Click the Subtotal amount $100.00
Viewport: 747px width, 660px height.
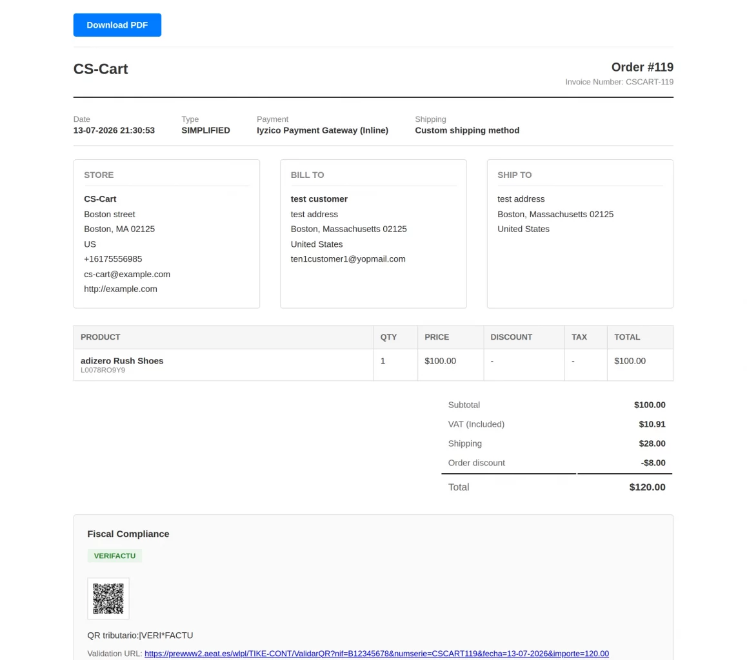(x=650, y=405)
